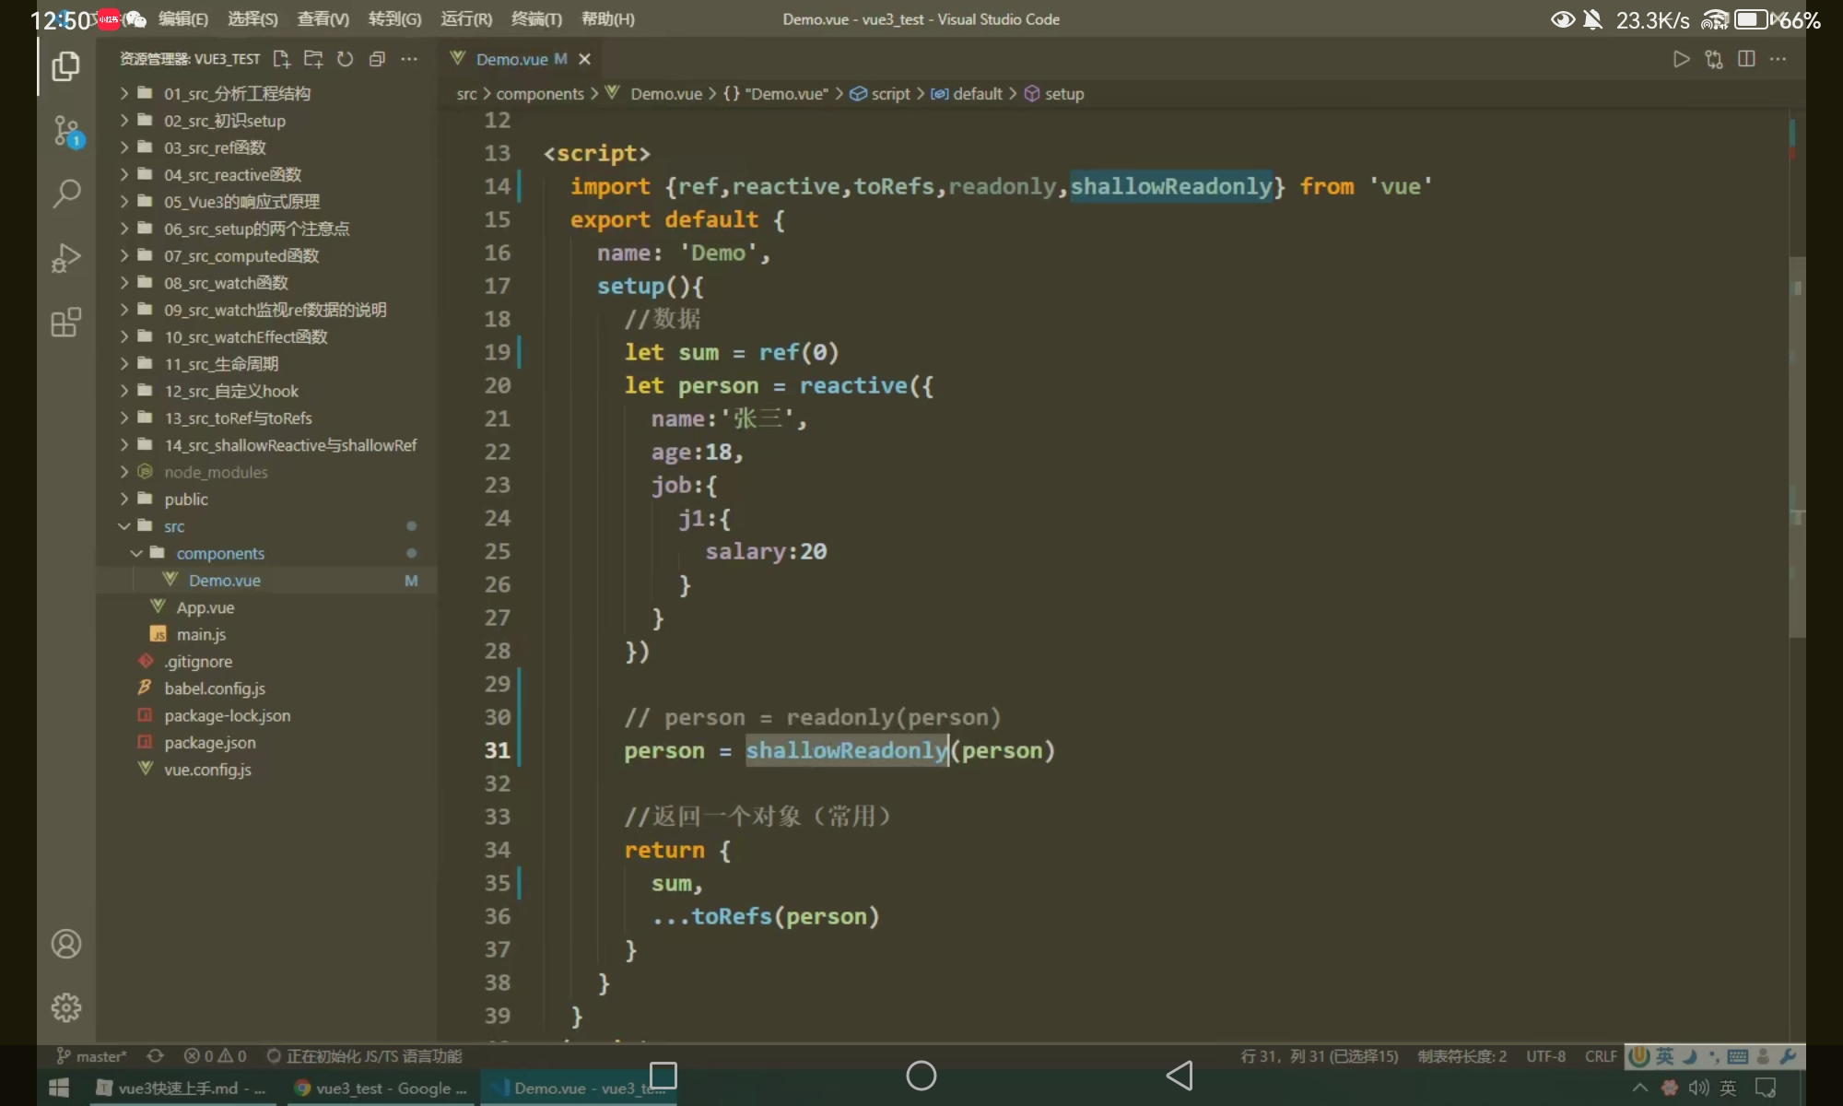
Task: Collapse all folders in explorer
Action: pos(377,59)
